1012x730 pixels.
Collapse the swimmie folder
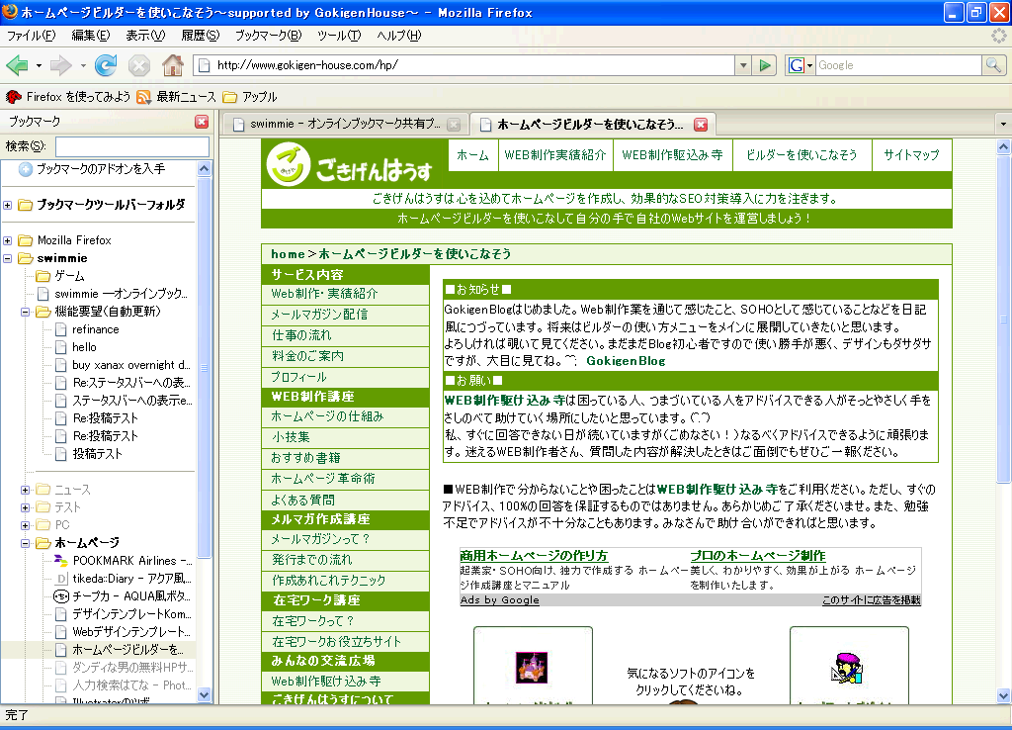coord(8,258)
